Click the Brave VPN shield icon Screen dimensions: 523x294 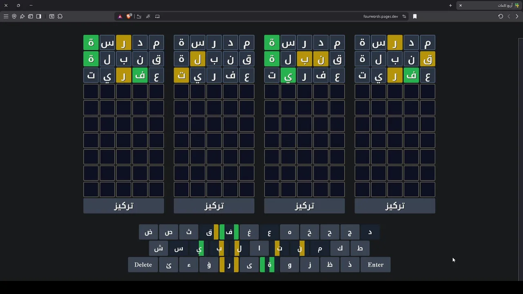[14, 16]
